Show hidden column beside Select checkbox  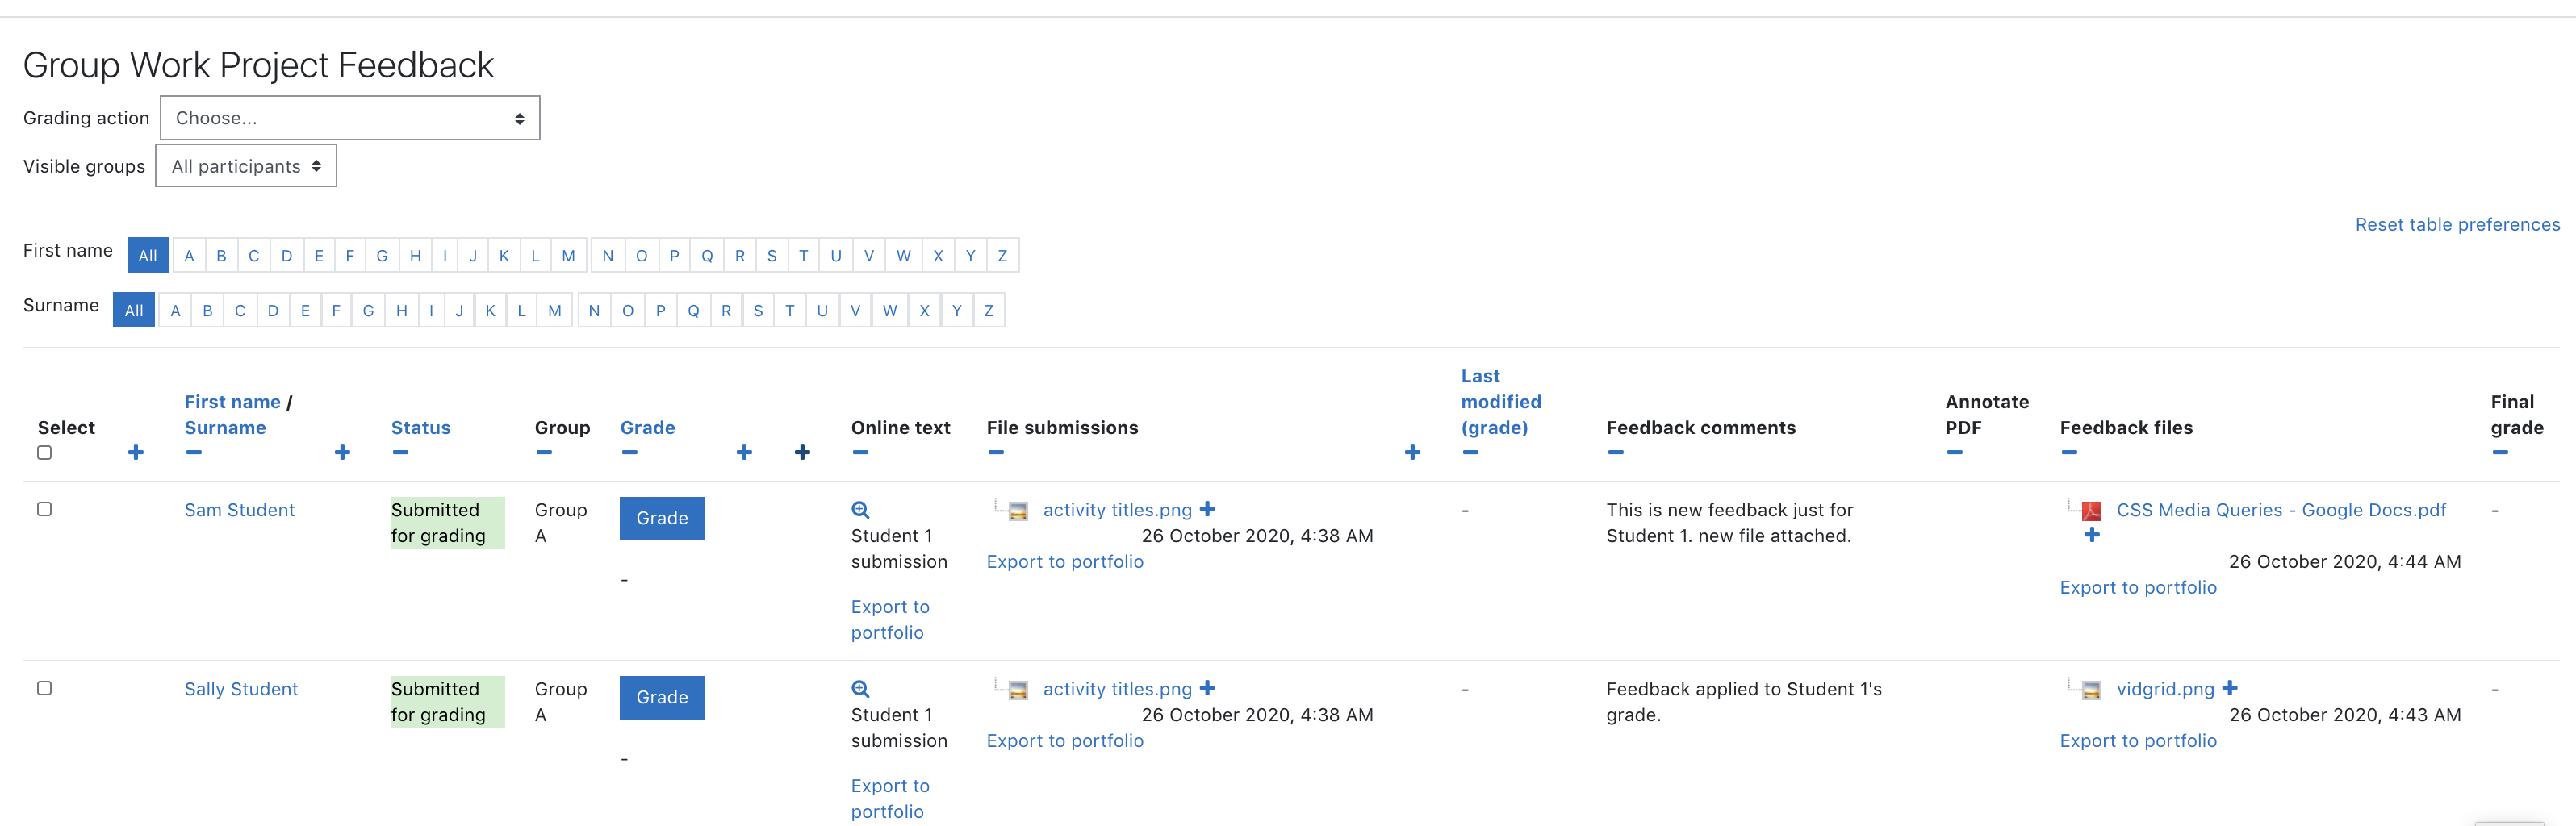click(136, 453)
